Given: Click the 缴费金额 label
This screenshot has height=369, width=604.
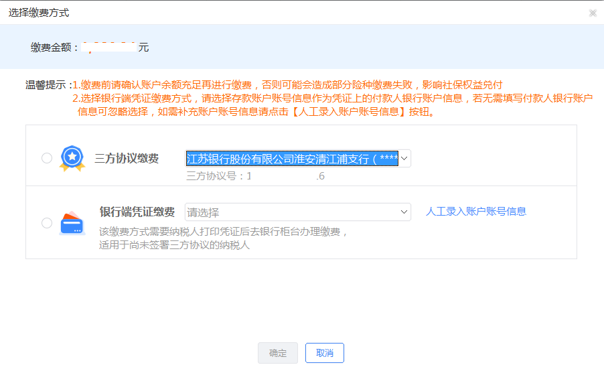Looking at the screenshot, I should (54, 48).
